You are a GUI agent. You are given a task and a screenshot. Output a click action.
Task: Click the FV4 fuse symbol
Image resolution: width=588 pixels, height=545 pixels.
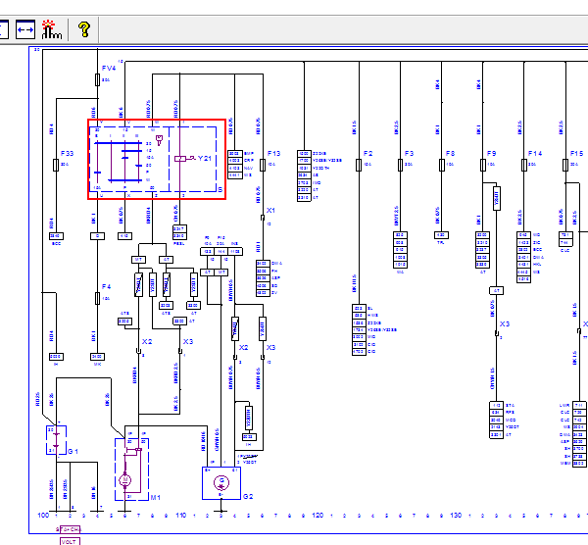[x=97, y=80]
